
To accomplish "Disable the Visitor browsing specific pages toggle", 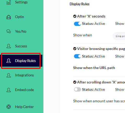I will [x=77, y=56].
